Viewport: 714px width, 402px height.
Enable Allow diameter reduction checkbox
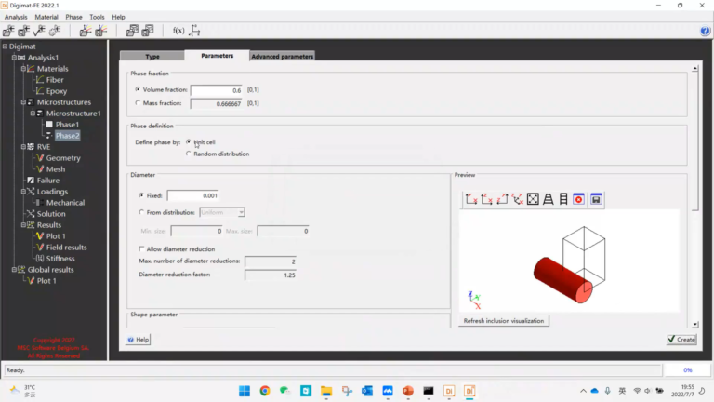(x=141, y=249)
